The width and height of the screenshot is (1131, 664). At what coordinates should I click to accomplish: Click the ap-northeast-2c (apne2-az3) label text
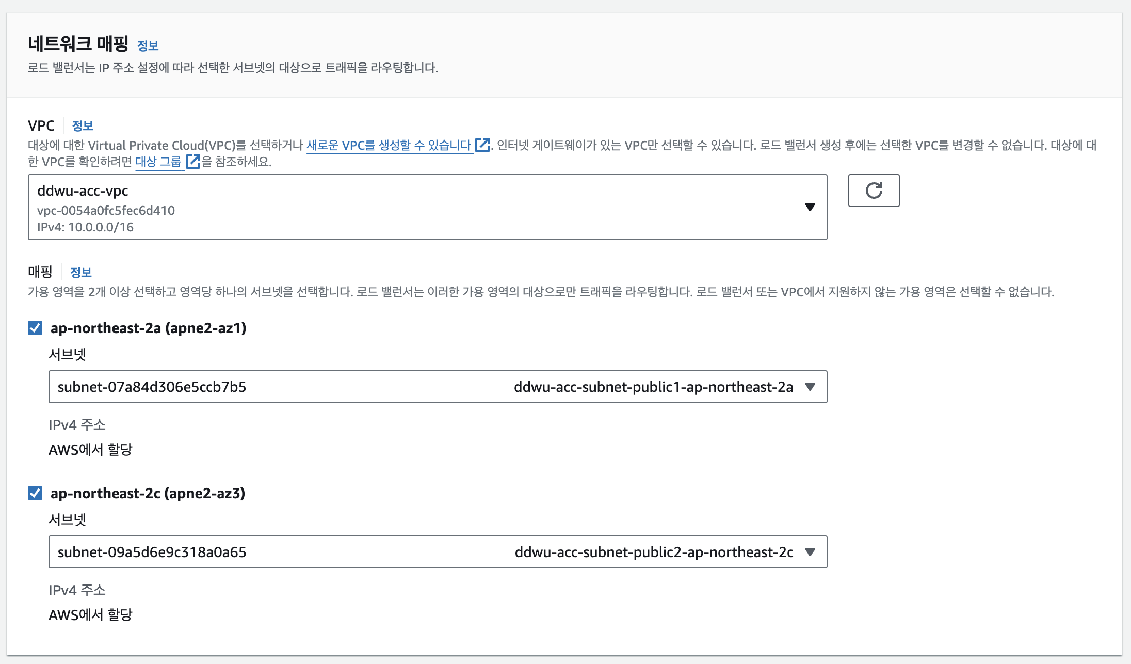(148, 493)
